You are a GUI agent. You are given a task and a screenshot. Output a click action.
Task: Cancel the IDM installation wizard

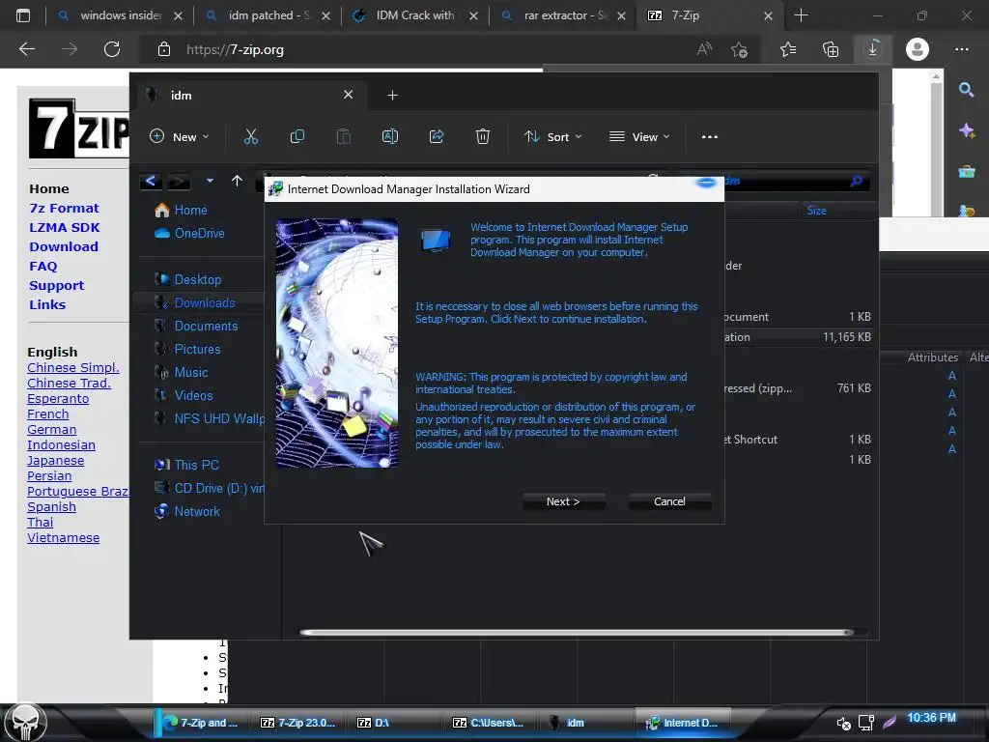[669, 501]
